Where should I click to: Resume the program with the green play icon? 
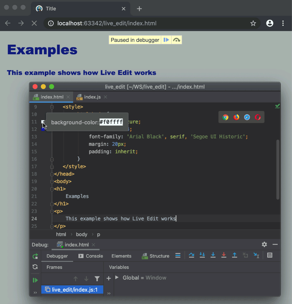35,280
